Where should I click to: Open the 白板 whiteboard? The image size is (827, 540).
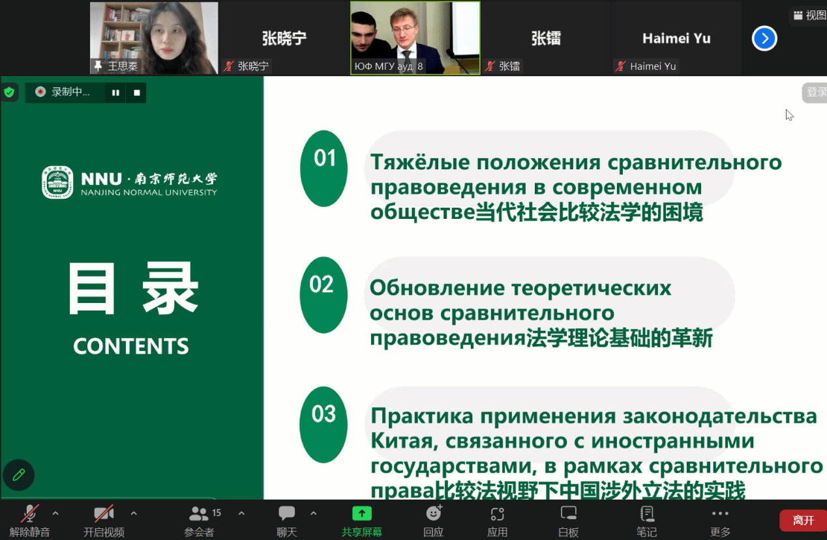pos(569,514)
